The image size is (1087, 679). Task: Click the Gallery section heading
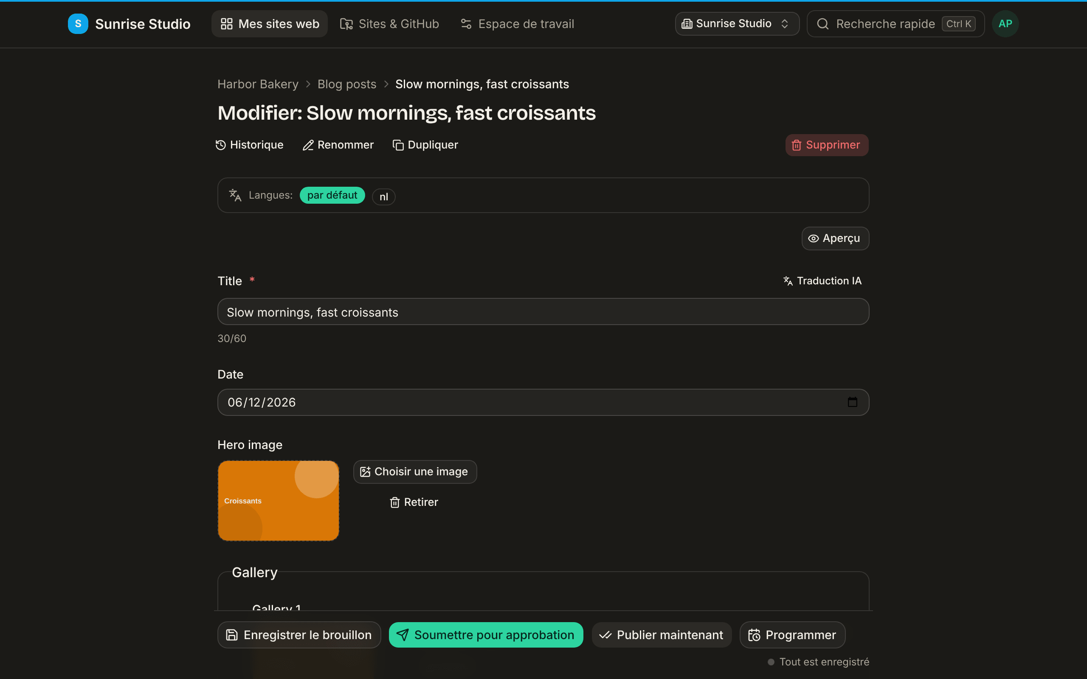(x=255, y=572)
